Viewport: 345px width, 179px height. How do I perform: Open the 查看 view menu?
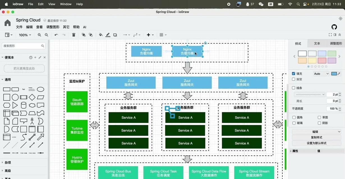pyautogui.click(x=40, y=27)
